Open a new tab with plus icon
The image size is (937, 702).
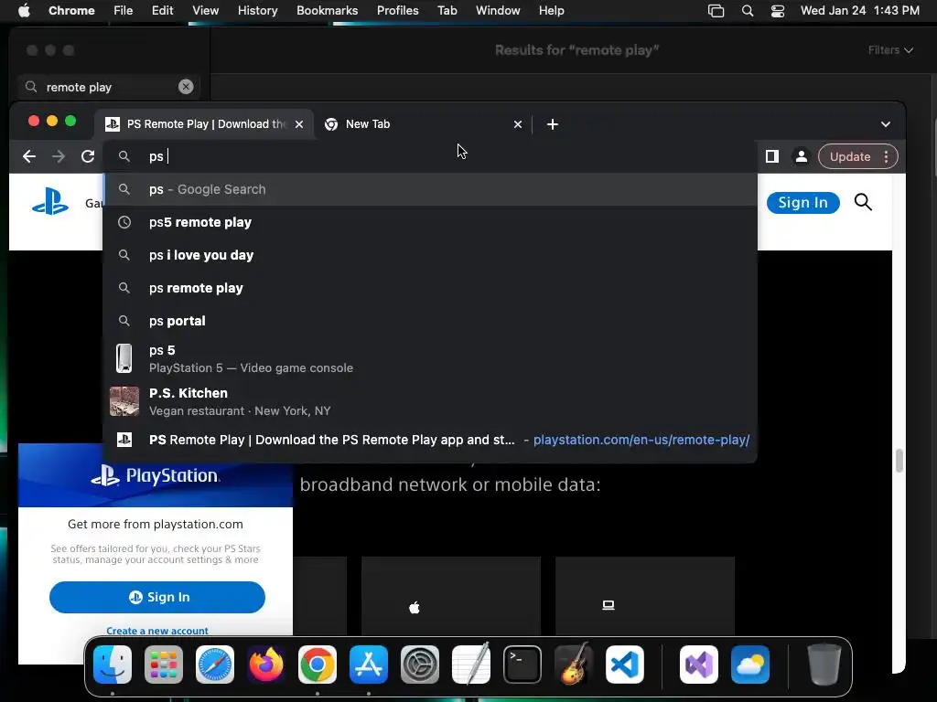tap(553, 124)
